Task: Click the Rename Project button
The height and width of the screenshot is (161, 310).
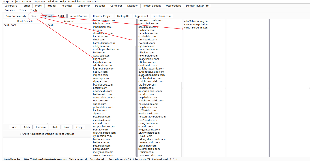Action: pyautogui.click(x=102, y=16)
